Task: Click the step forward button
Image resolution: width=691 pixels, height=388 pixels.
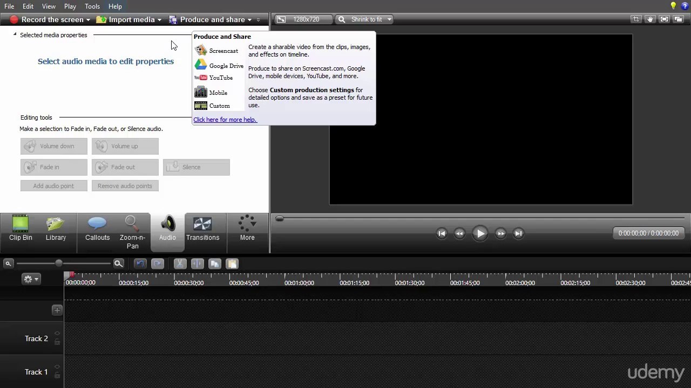Action: tap(500, 233)
